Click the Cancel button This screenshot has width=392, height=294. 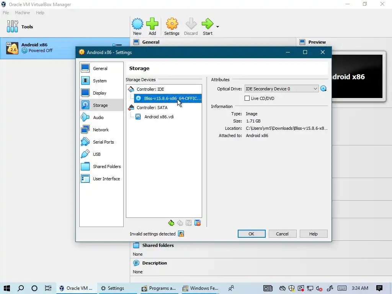pos(283,234)
